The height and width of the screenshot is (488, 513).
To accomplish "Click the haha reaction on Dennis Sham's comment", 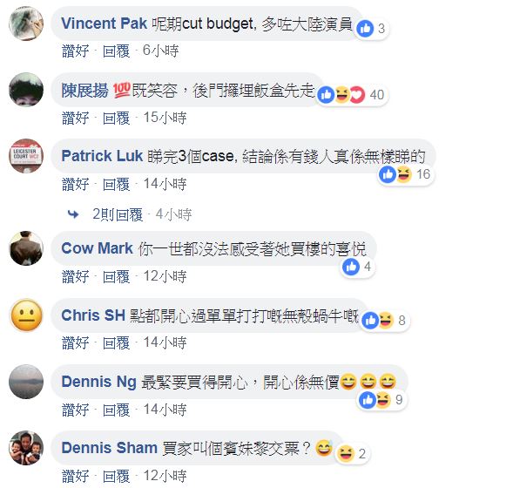I will (345, 454).
